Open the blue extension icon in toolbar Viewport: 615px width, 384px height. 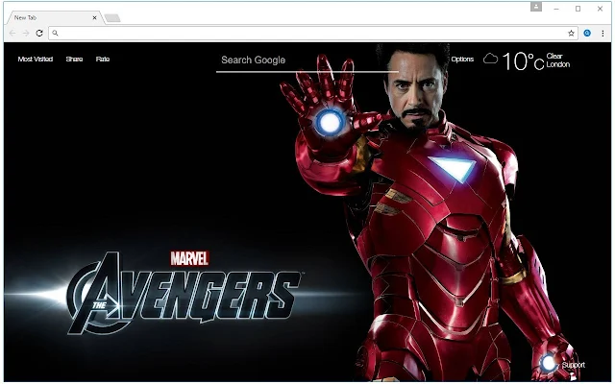coord(587,34)
